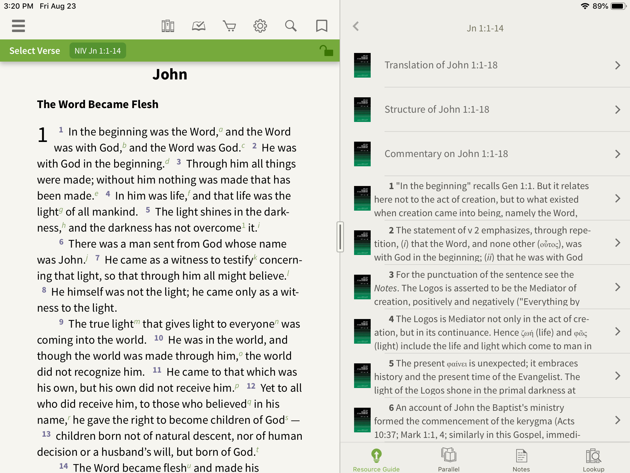Screen dimensions: 630x473
Task: Toggle the sync lock icon
Action: (x=326, y=51)
